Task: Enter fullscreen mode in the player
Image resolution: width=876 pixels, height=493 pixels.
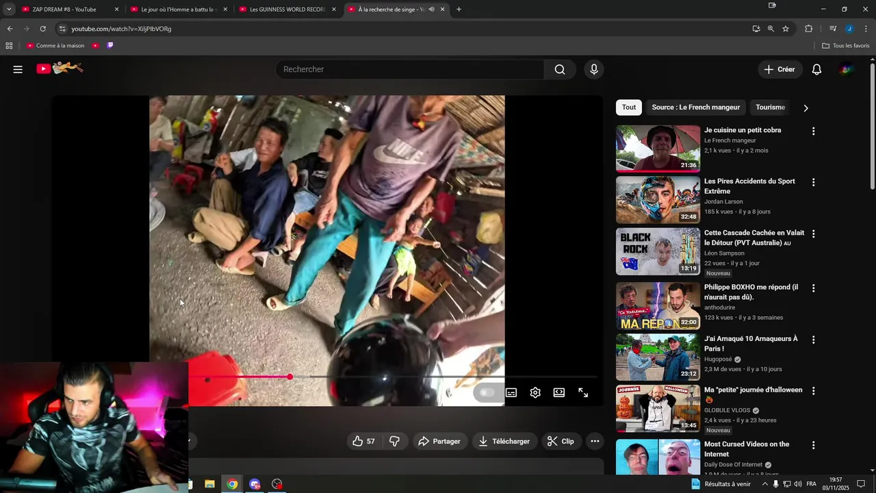Action: (x=583, y=392)
